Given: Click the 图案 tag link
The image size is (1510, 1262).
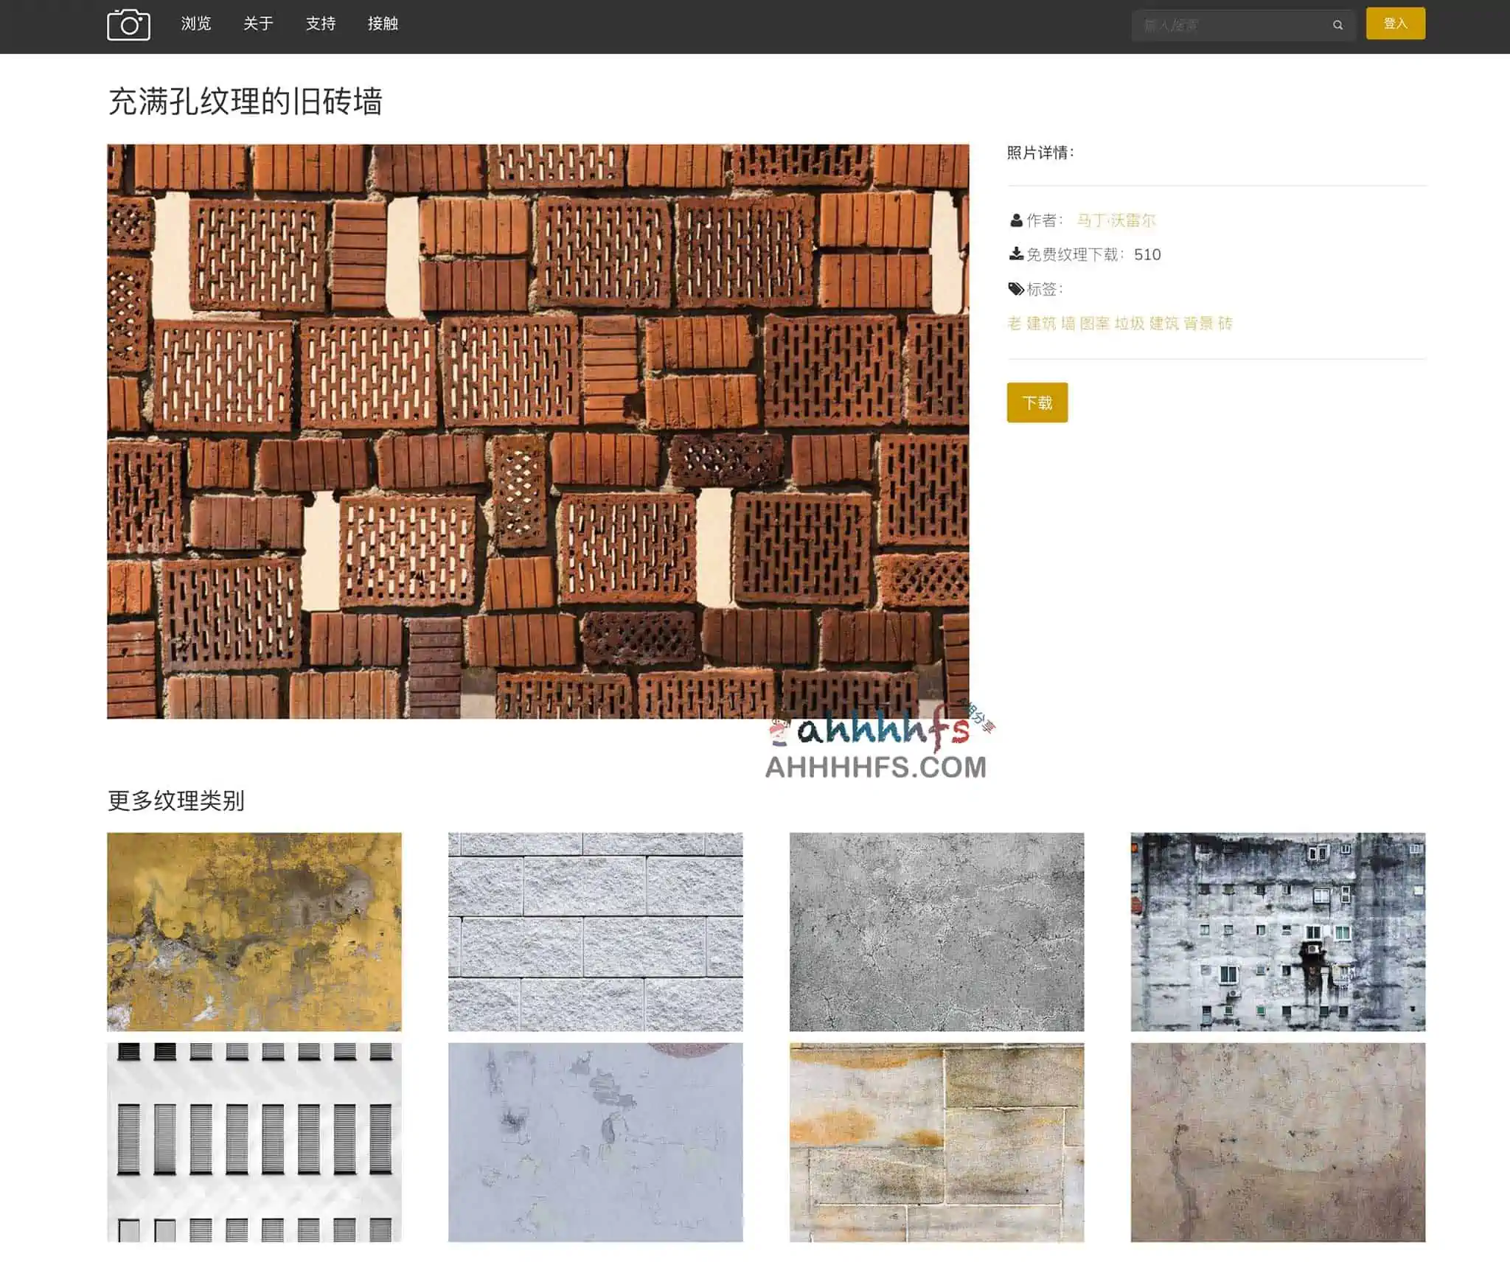Looking at the screenshot, I should 1096,323.
